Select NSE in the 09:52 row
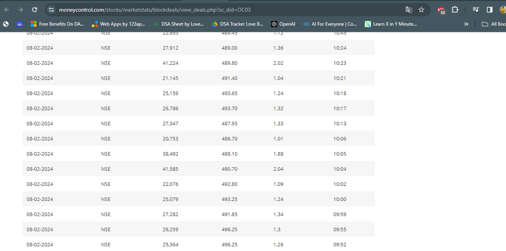The width and height of the screenshot is (506, 251). [x=106, y=245]
